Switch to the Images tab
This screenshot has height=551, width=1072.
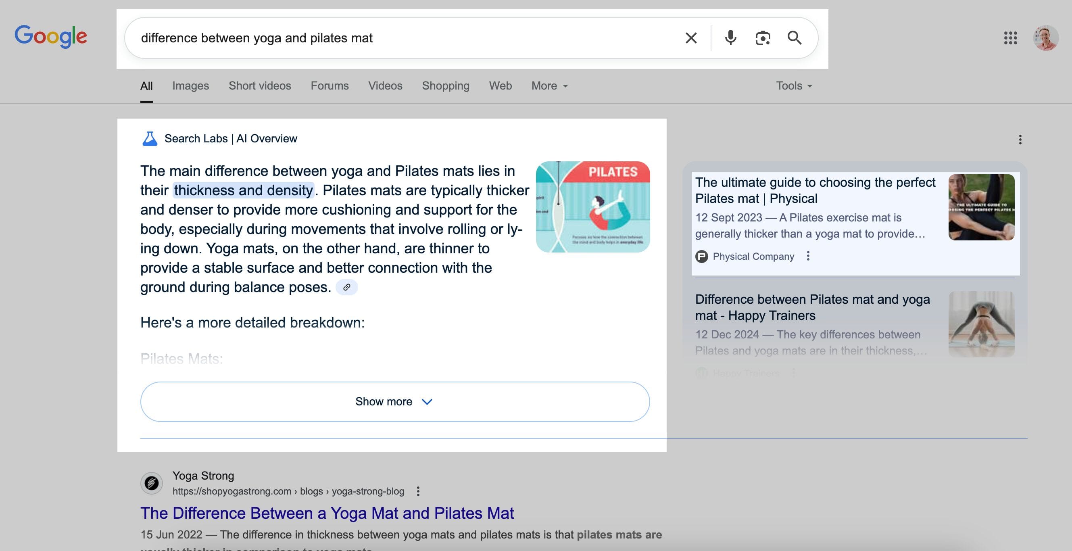(191, 86)
